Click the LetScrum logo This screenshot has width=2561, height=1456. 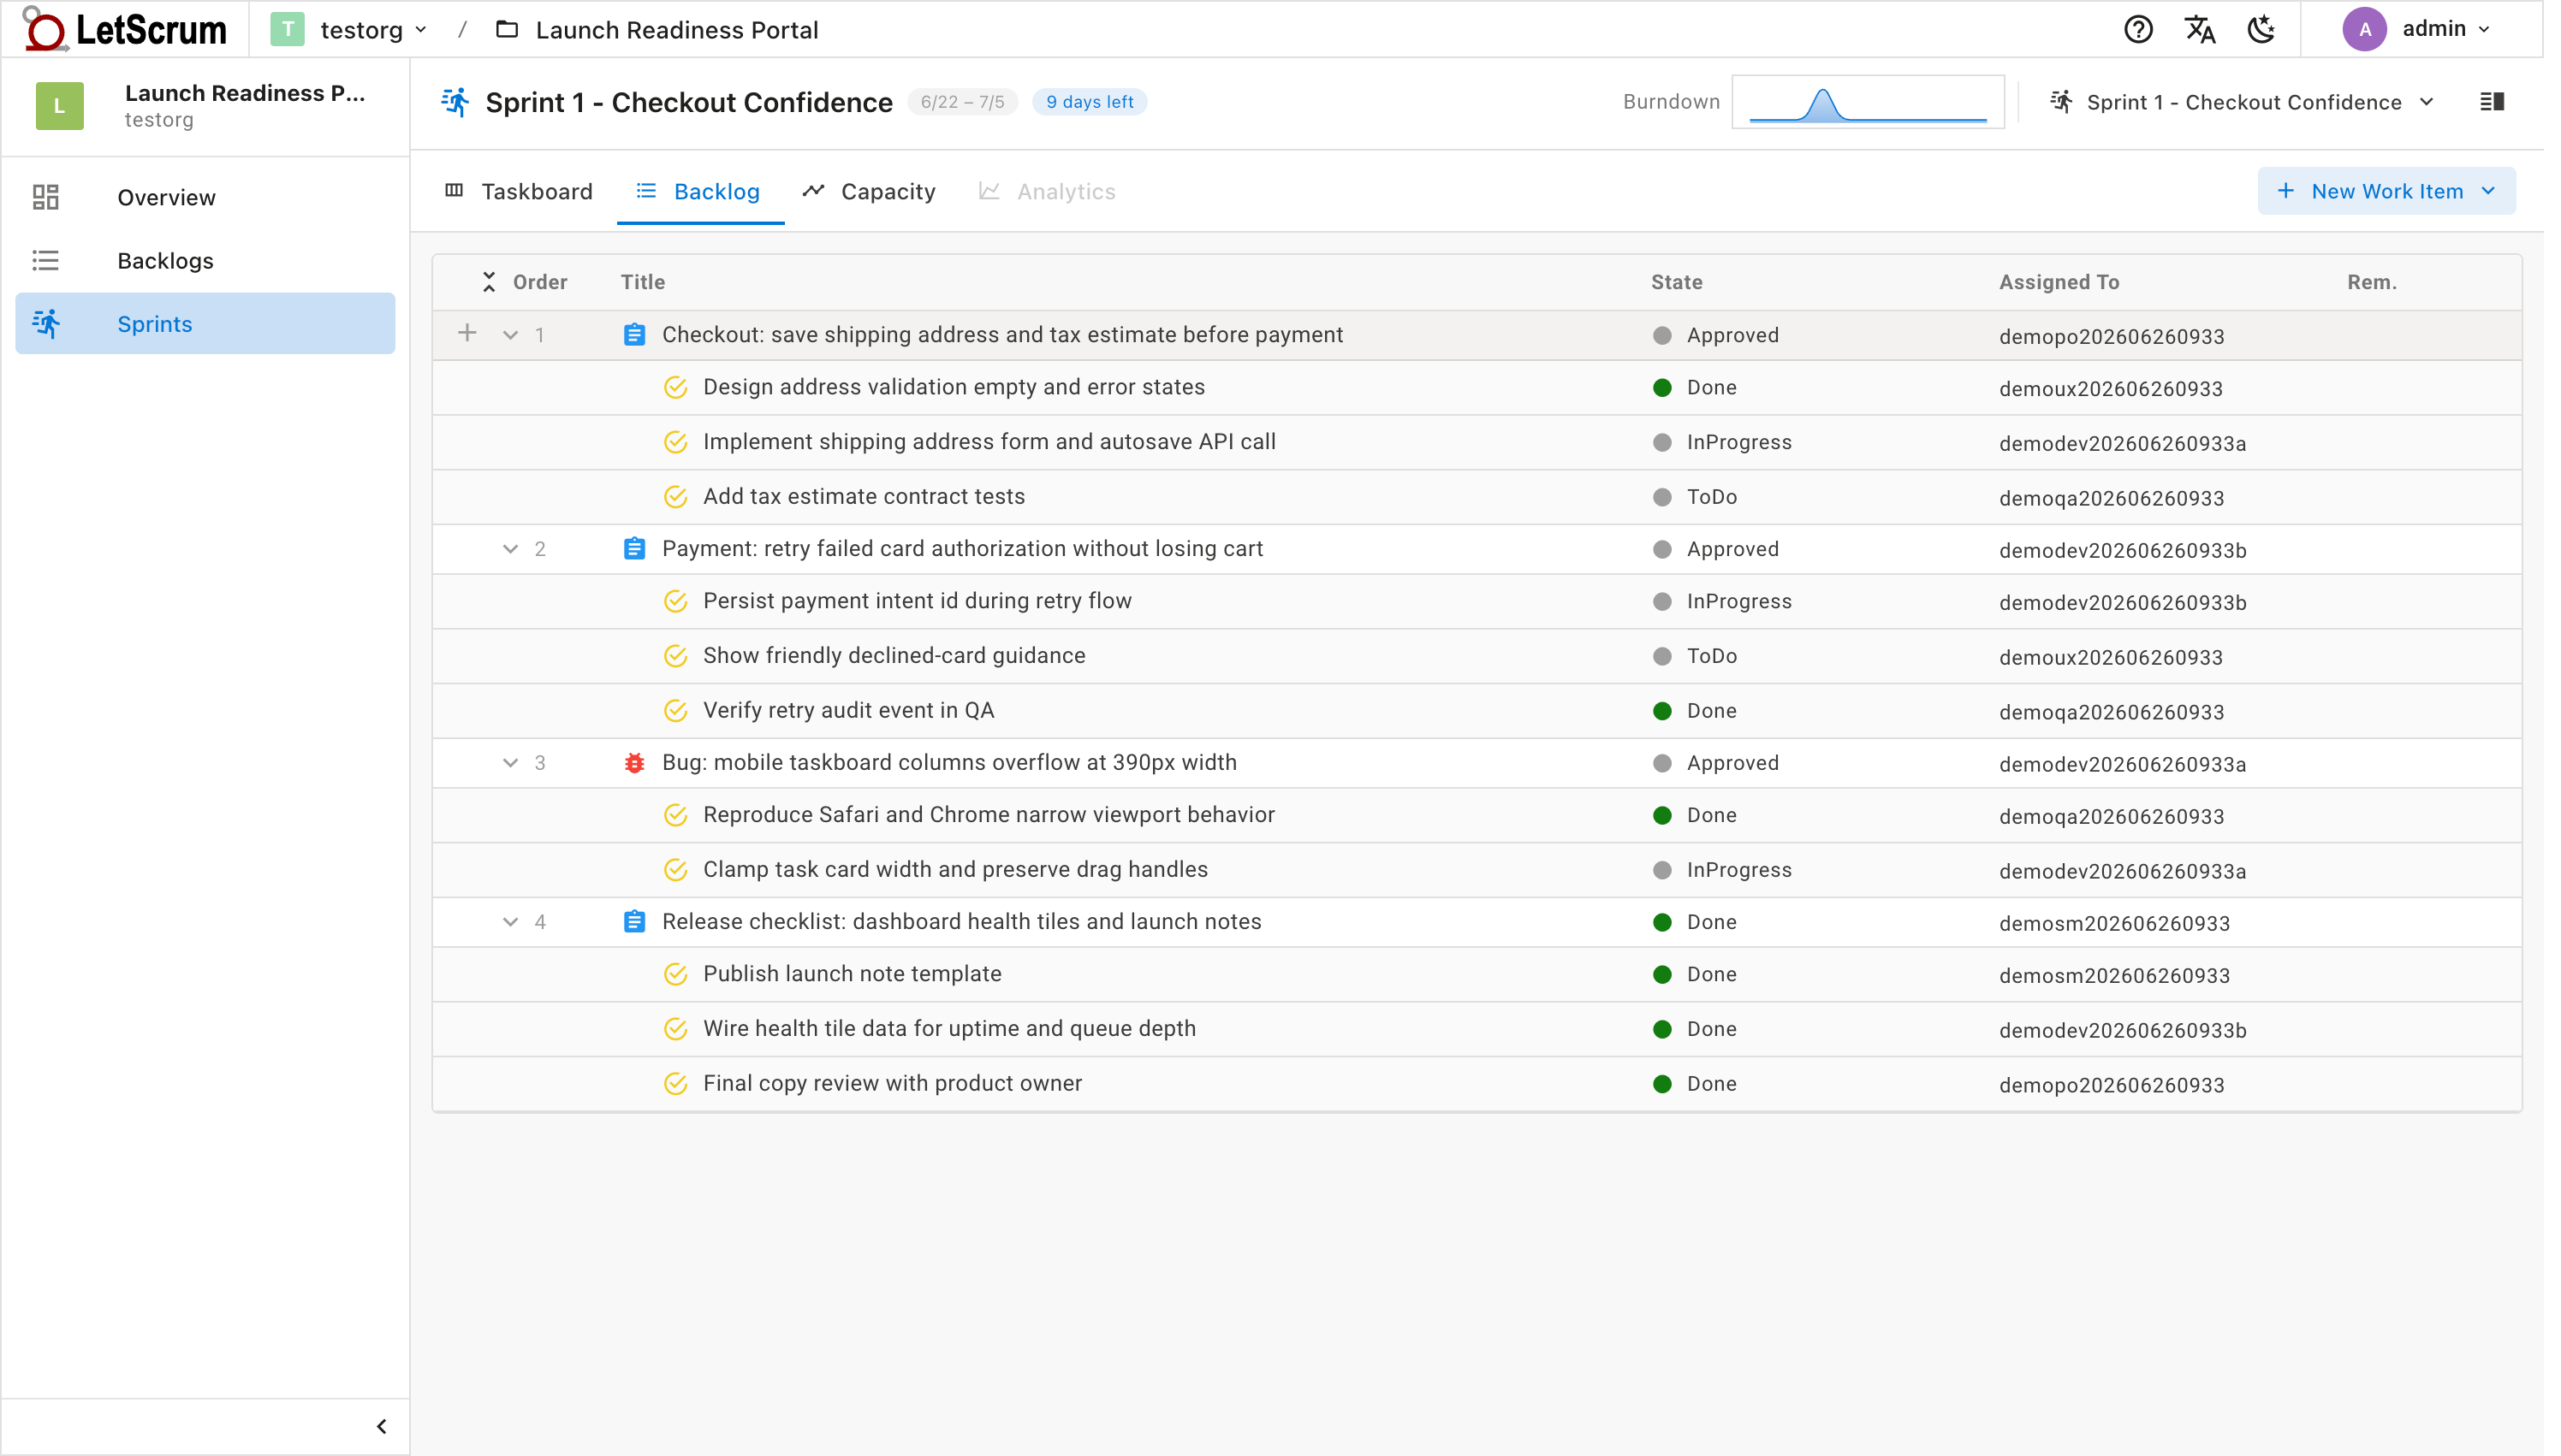(x=125, y=29)
